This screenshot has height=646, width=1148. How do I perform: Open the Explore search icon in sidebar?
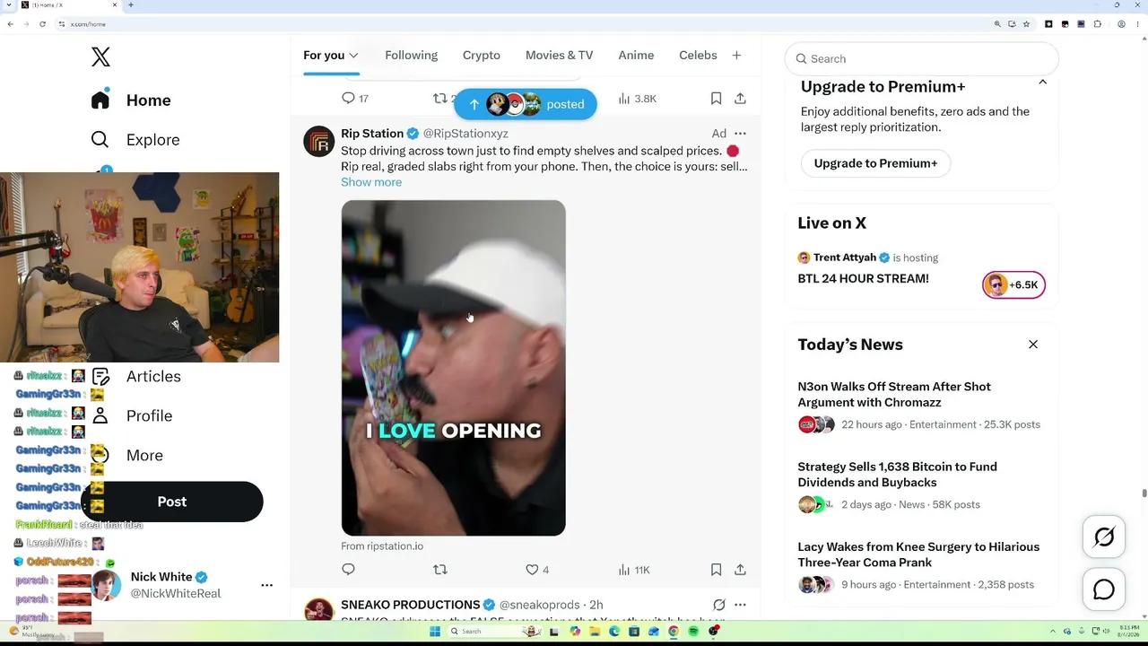point(100,139)
